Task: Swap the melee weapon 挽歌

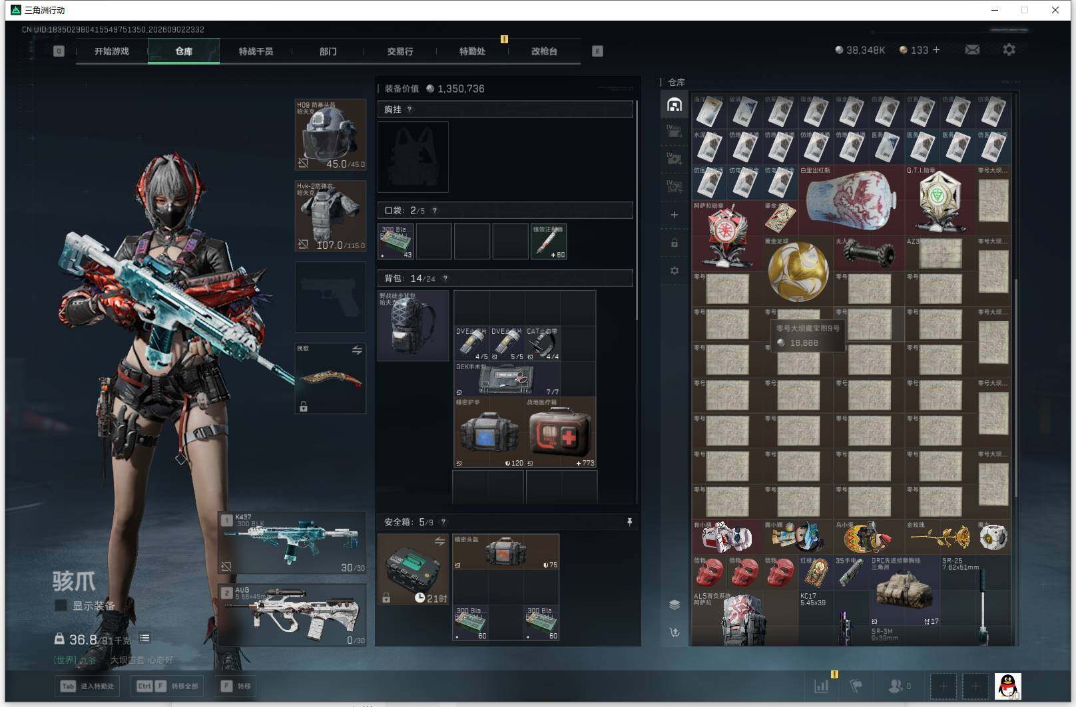Action: coord(357,350)
